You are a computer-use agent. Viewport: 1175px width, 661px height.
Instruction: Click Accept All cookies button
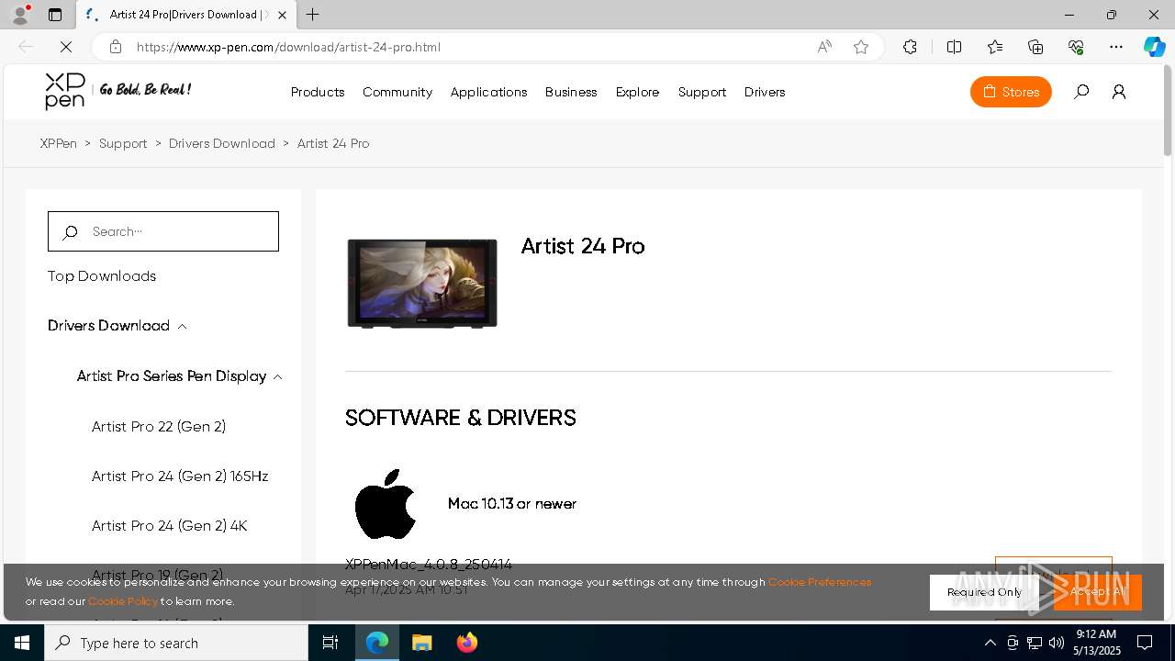click(x=1098, y=592)
